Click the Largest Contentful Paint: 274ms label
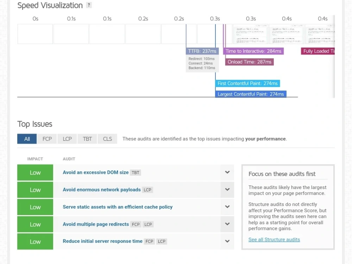This screenshot has height=264, width=352. pyautogui.click(x=251, y=94)
